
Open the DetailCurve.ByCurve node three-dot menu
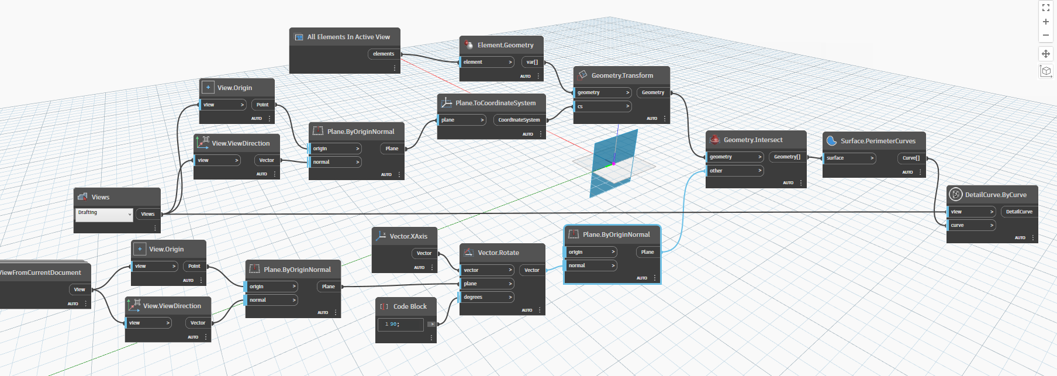click(x=1033, y=238)
